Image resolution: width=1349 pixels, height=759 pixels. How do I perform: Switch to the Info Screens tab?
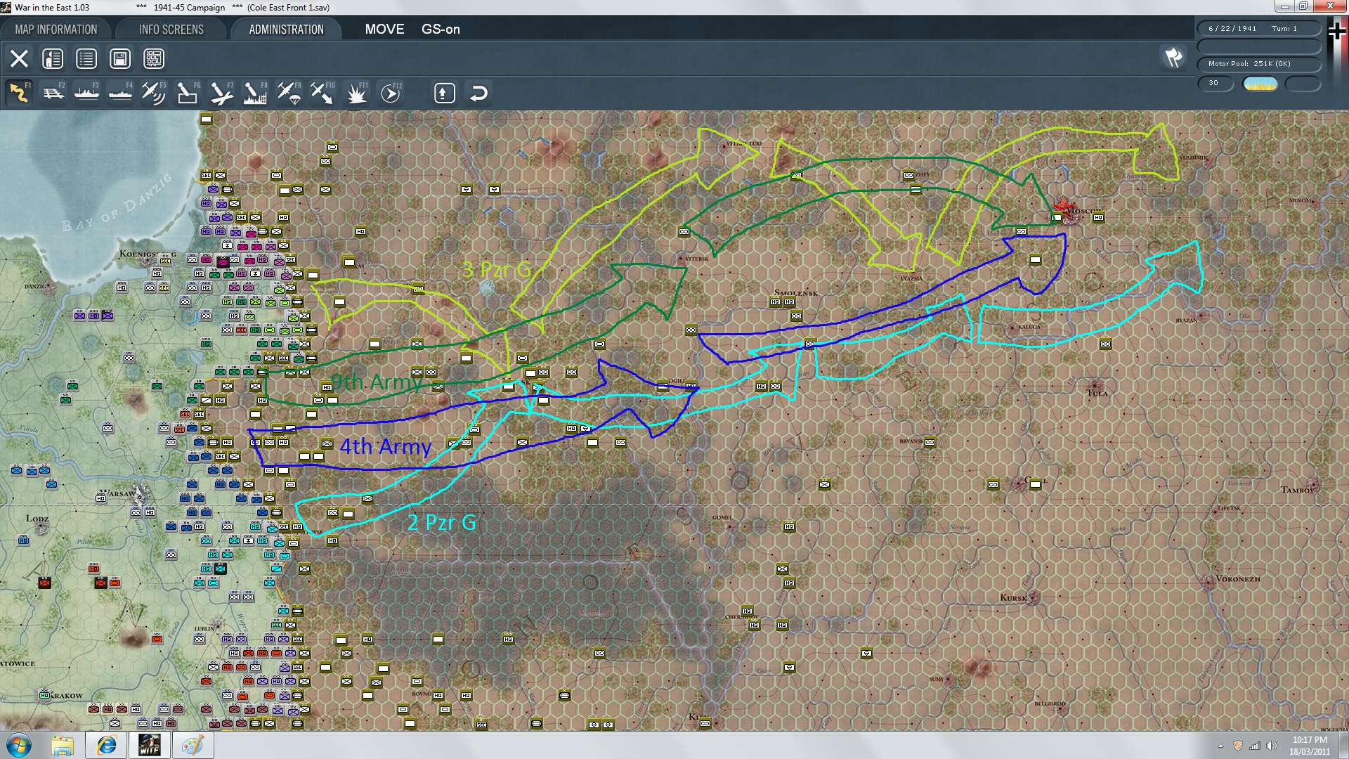[171, 30]
